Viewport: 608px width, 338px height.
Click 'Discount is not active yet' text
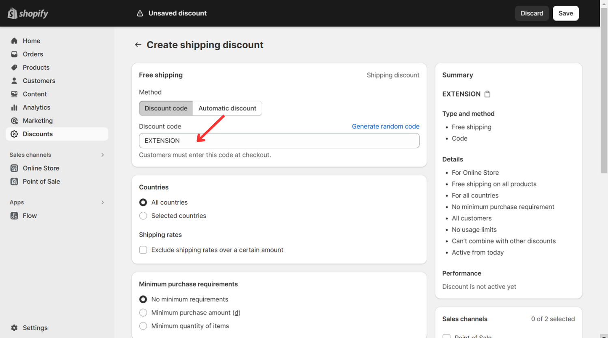click(479, 286)
